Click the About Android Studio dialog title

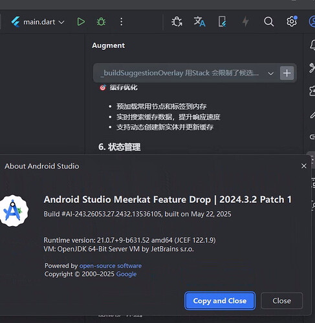tap(42, 166)
